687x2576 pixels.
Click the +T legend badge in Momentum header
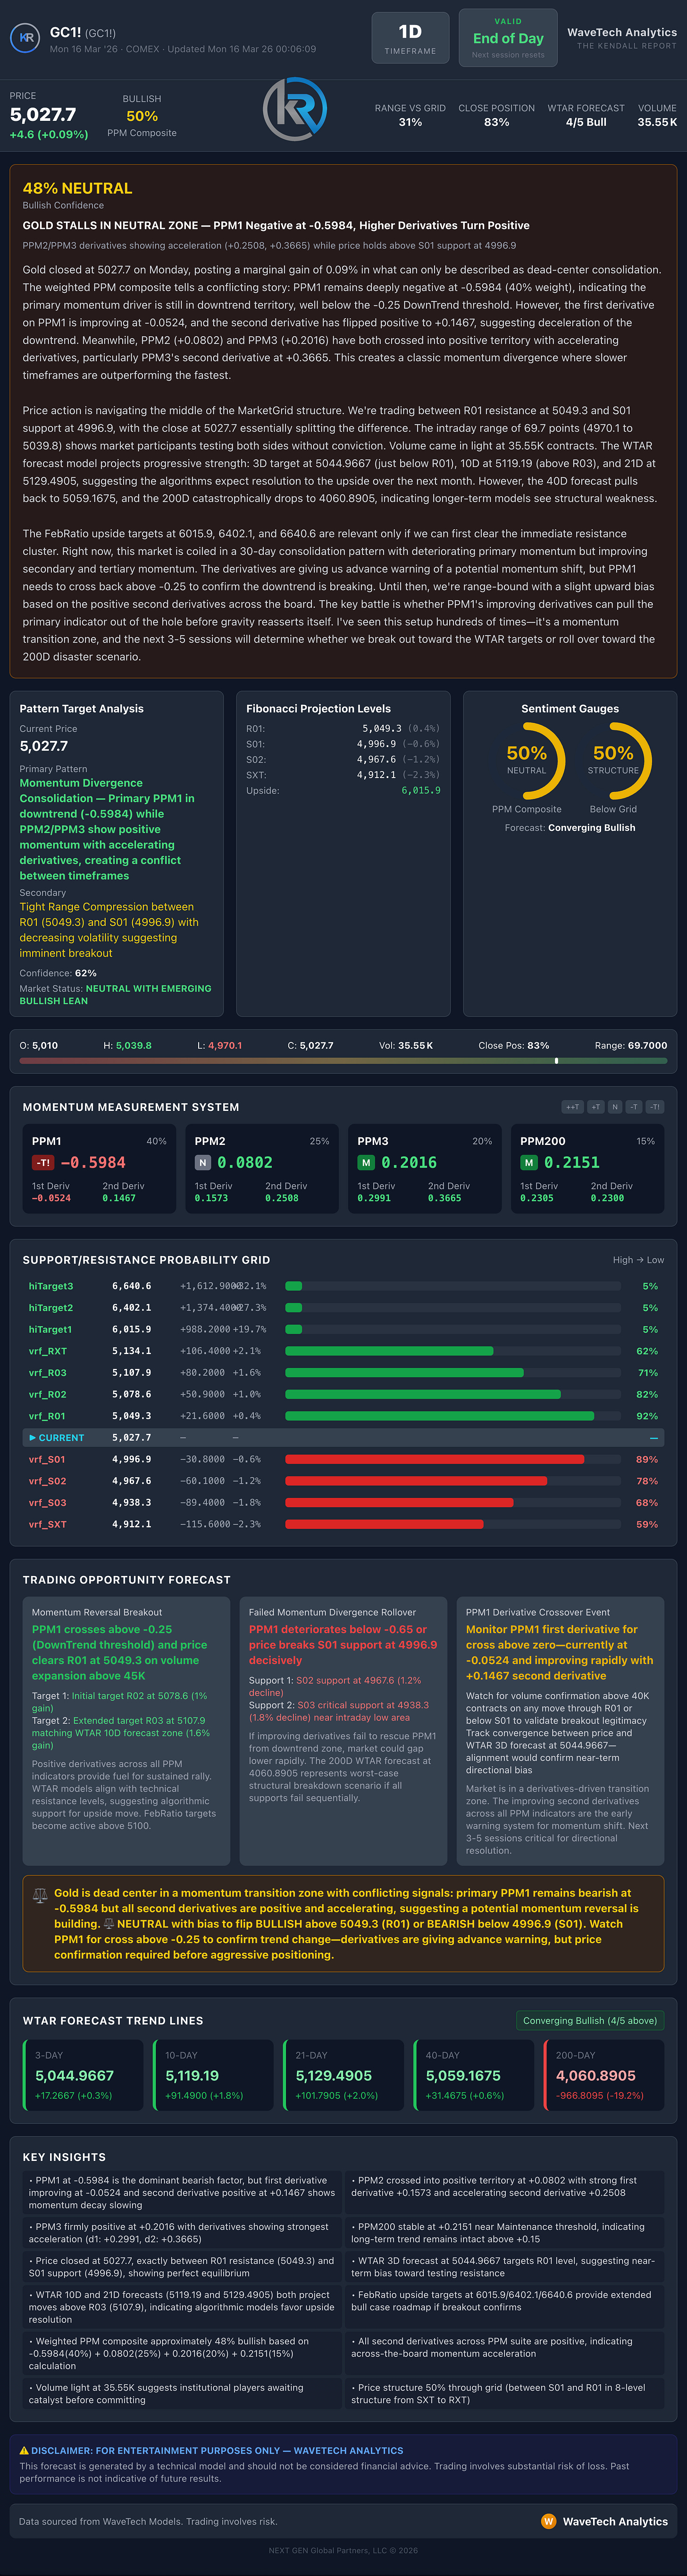coord(596,1107)
